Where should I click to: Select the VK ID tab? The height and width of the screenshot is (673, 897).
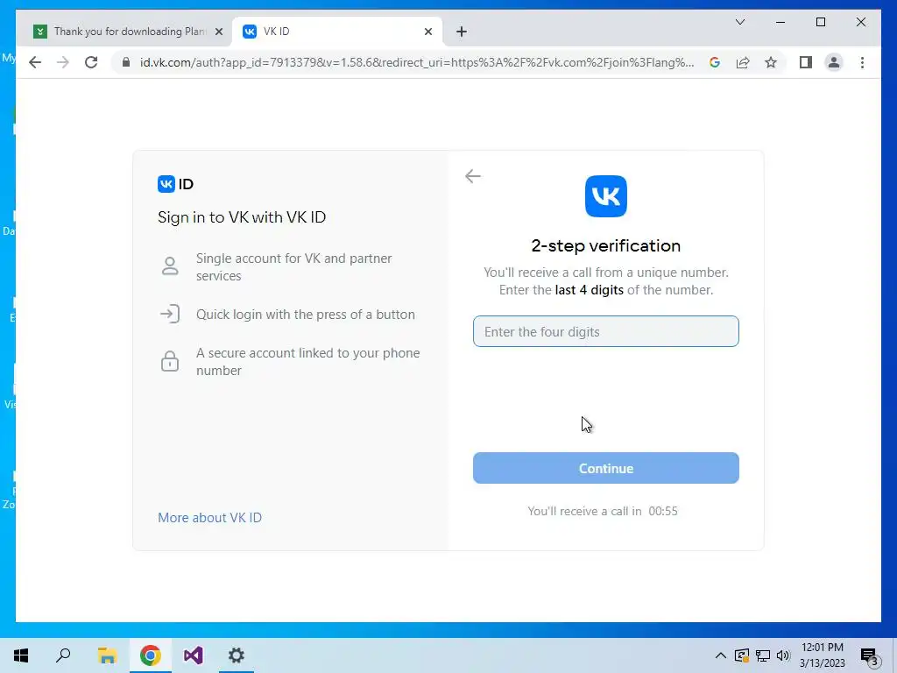tap(337, 32)
